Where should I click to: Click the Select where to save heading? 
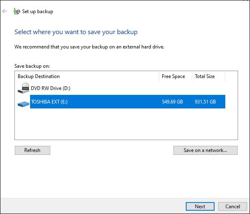tap(76, 32)
